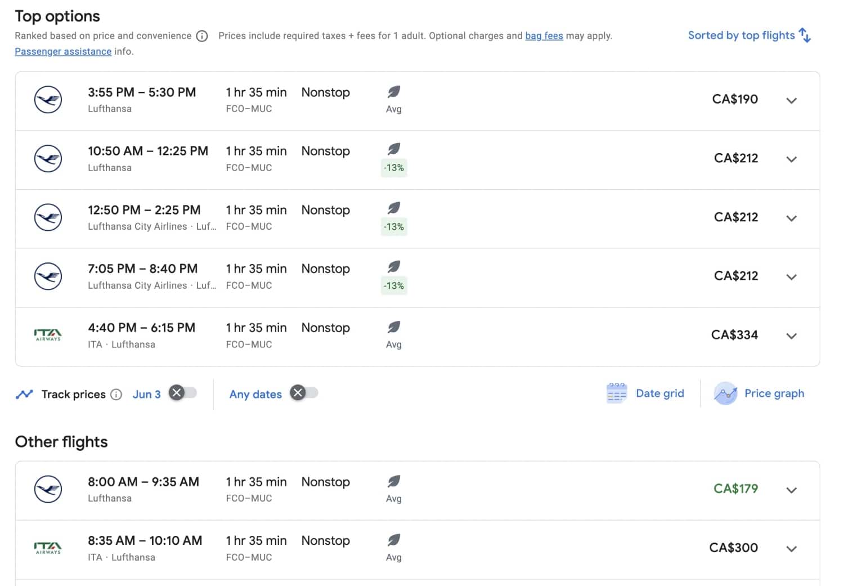Expand the 12:50 PM Lufthansa City Airlines flight
Viewport: 844px width, 586px height.
coord(791,218)
